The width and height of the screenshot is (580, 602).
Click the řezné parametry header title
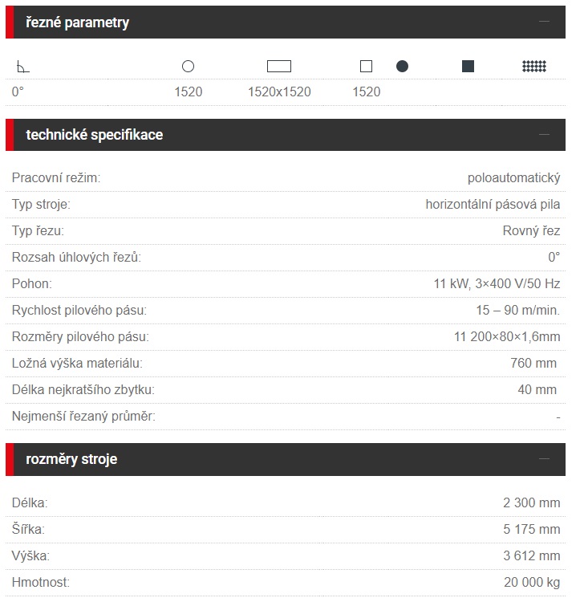[x=78, y=22]
